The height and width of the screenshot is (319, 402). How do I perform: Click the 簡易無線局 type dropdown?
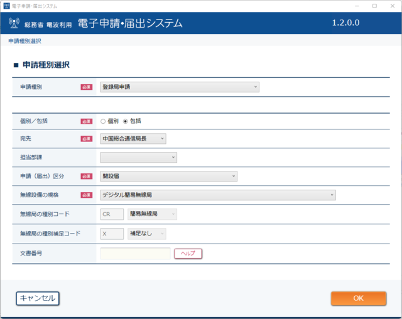click(152, 214)
